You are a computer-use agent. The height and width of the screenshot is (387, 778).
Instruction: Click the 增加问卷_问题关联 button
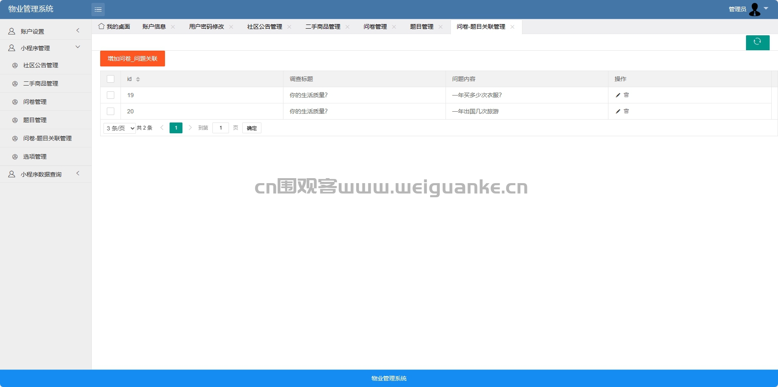point(133,59)
